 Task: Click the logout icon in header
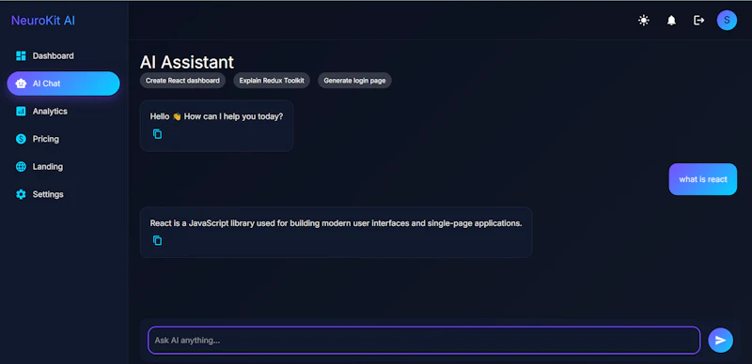[699, 20]
